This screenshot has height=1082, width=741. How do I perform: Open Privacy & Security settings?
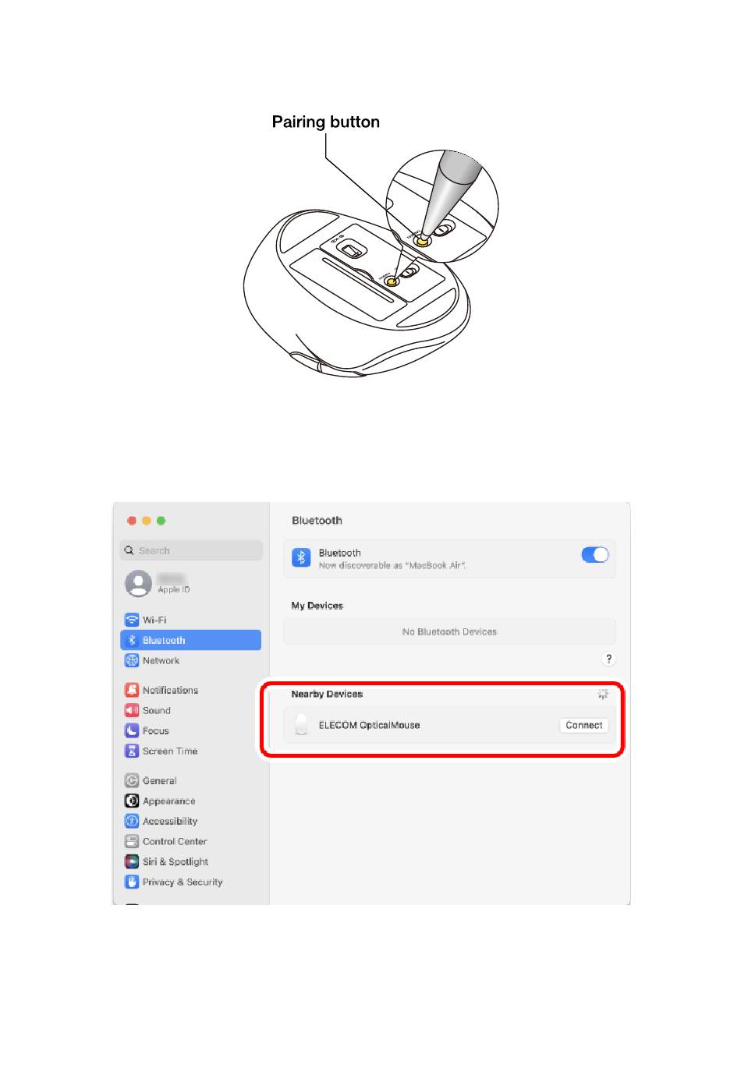(190, 882)
